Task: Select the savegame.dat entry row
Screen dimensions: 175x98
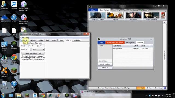Action: 133,48
